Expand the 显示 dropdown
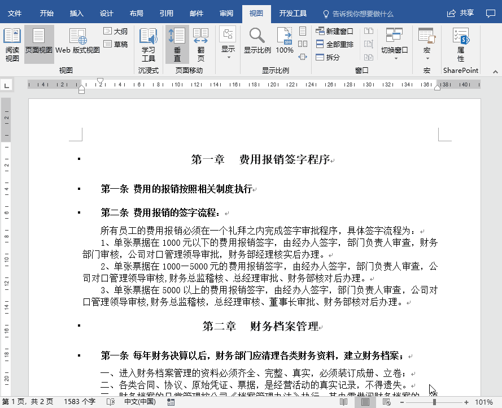The height and width of the screenshot is (408, 502). [228, 44]
